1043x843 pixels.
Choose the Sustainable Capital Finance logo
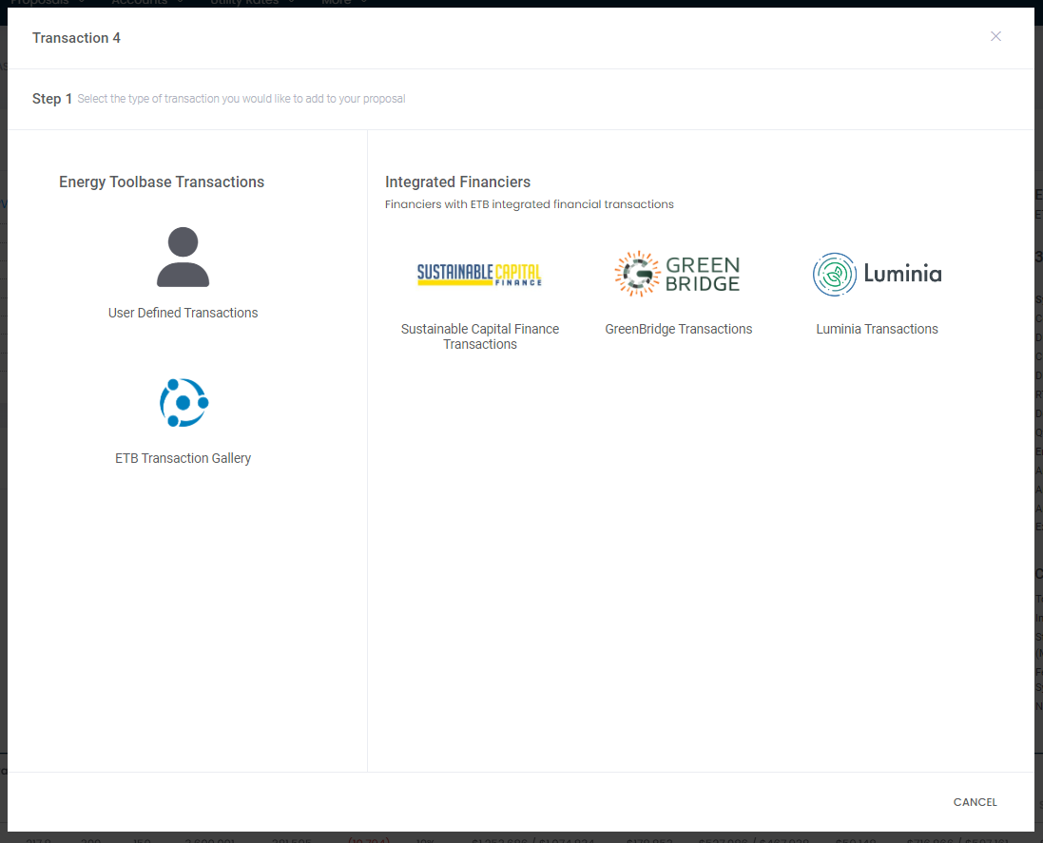[x=479, y=274]
